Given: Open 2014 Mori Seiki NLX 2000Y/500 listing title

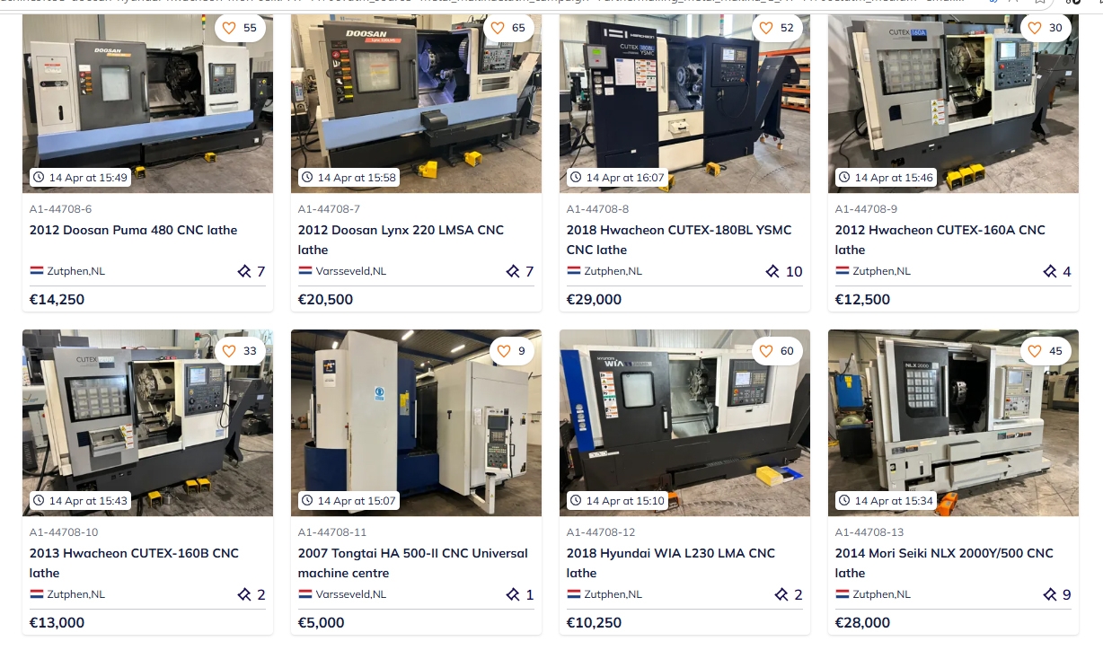Looking at the screenshot, I should pyautogui.click(x=944, y=563).
